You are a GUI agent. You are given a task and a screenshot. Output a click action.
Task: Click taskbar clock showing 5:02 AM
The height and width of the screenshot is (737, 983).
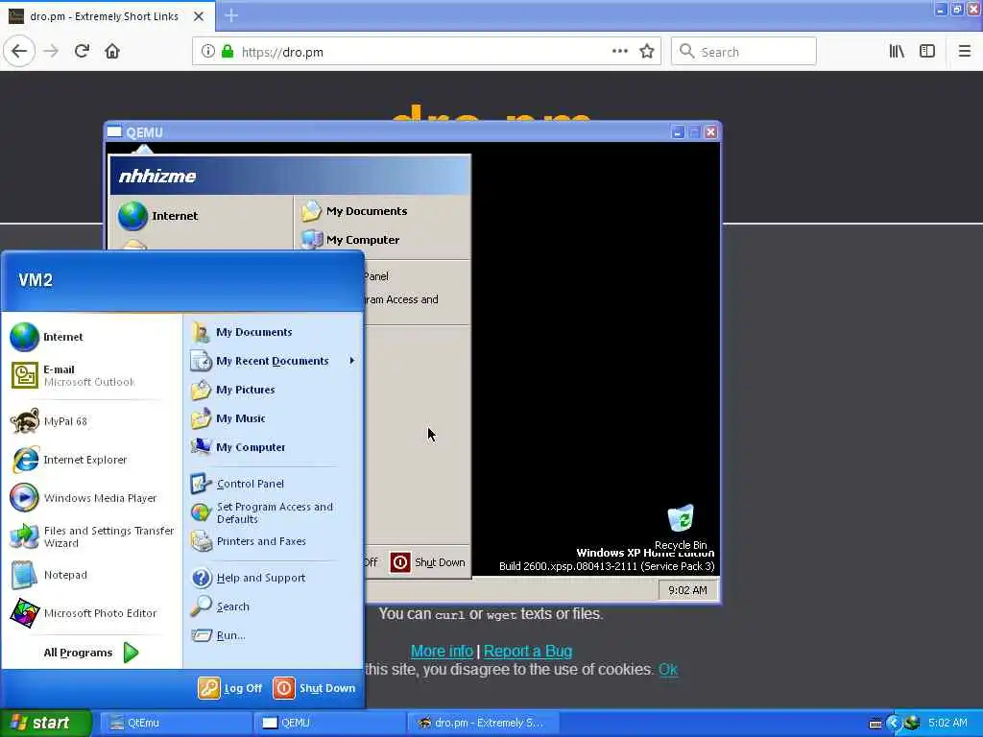[x=947, y=724]
